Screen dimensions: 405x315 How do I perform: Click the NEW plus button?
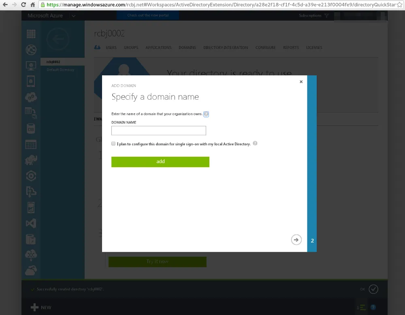[41, 308]
